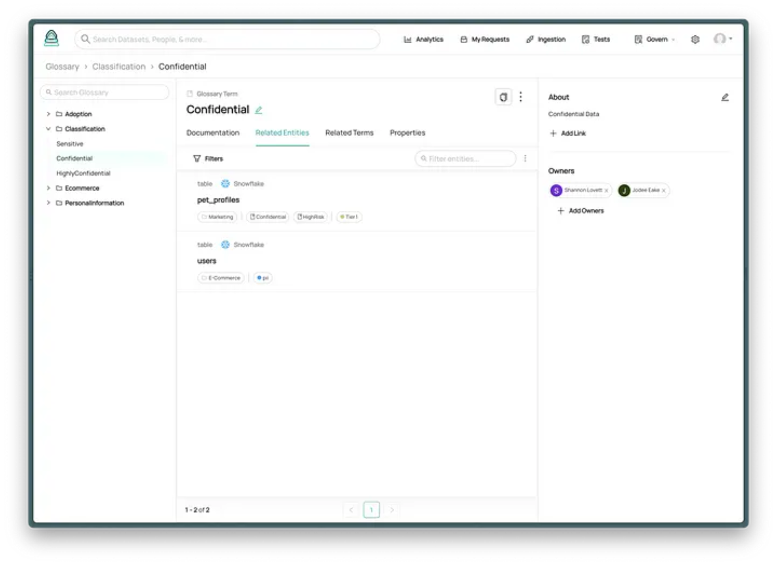Click Snowflake icon on pet_profiles row
777x565 pixels.
225,184
